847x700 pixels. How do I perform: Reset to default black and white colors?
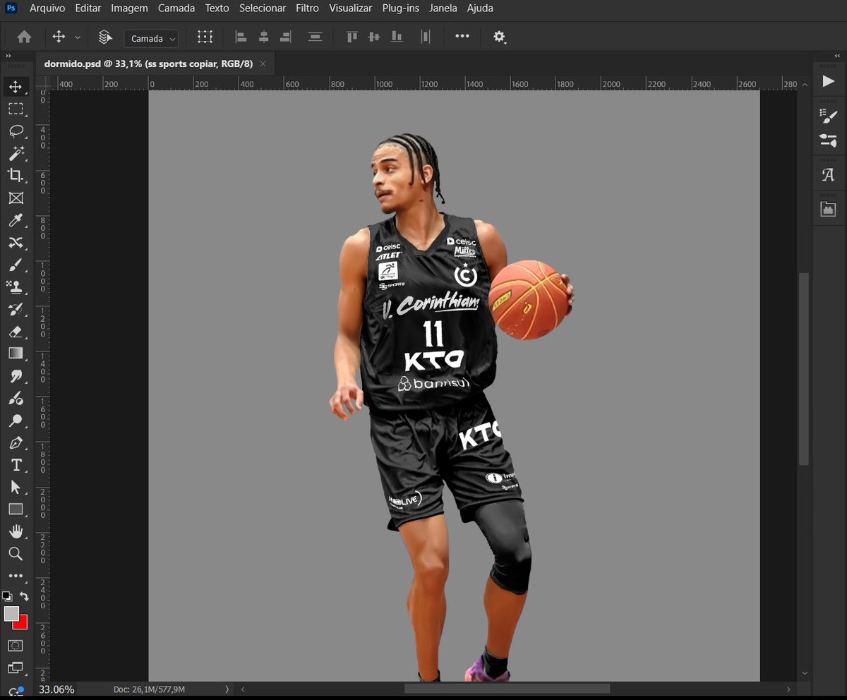(x=7, y=596)
